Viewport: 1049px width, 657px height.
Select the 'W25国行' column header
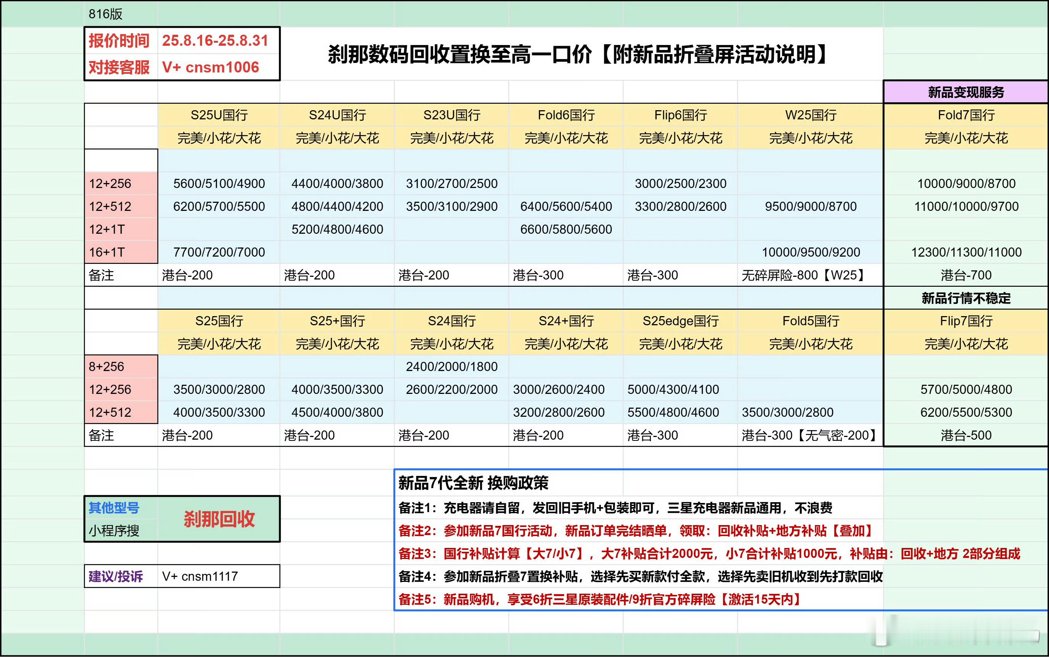point(811,115)
